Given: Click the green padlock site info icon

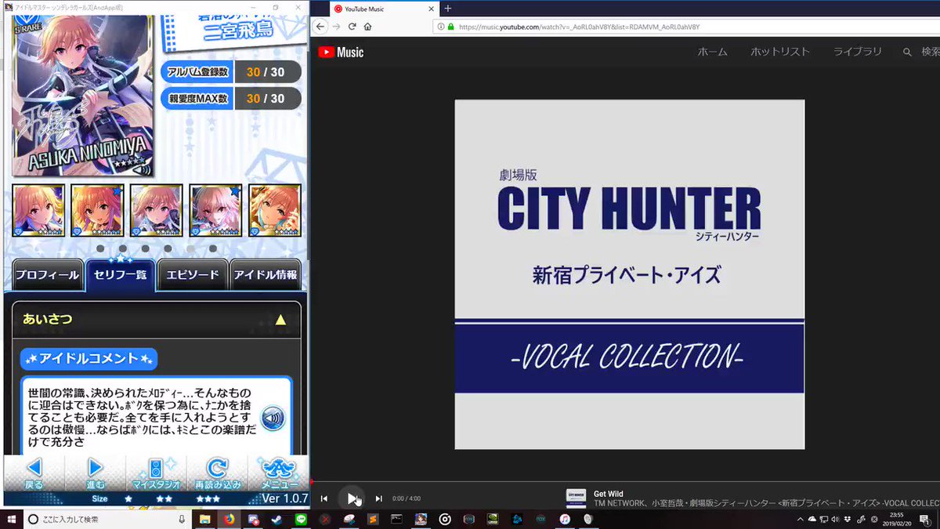Looking at the screenshot, I should 451,26.
